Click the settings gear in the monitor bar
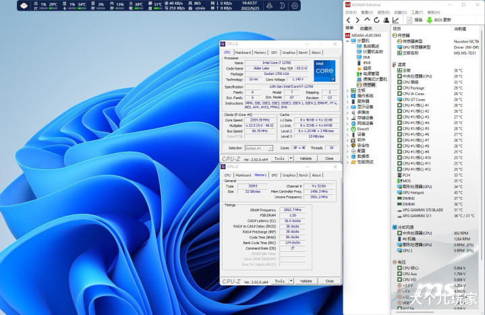Screen dimensions: 485x315 (x=294, y=5)
